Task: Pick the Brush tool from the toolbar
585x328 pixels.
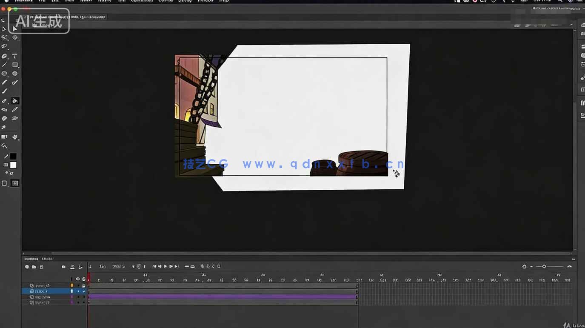Action: [x=5, y=90]
